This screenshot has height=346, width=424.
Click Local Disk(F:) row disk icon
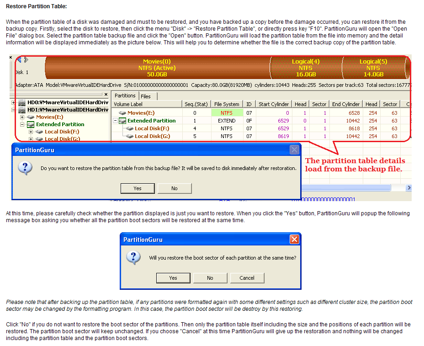(x=130, y=128)
